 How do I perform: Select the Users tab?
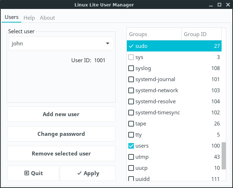tap(11, 17)
